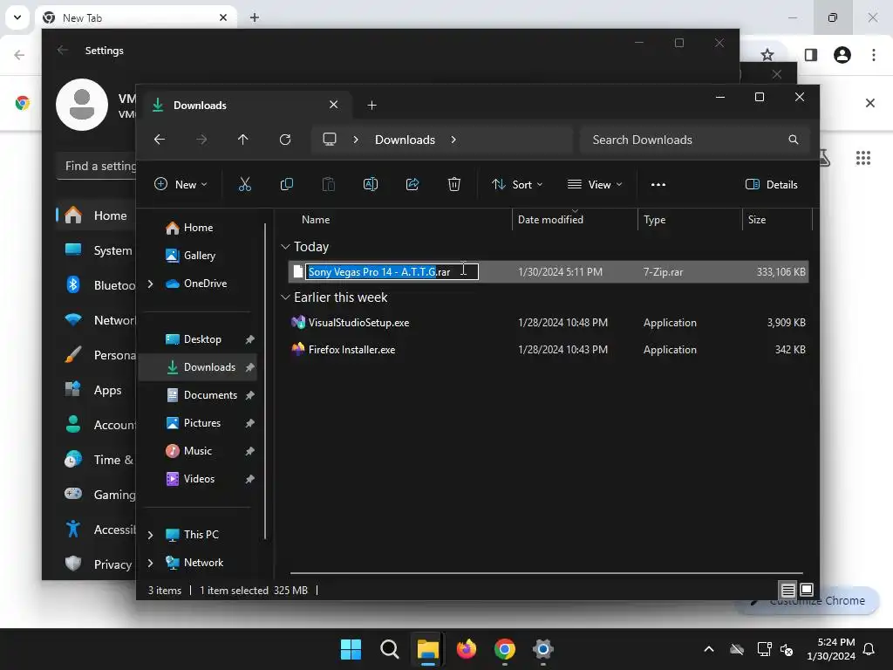This screenshot has width=893, height=670.
Task: Open Chrome's three-dot menu
Action: (x=874, y=55)
